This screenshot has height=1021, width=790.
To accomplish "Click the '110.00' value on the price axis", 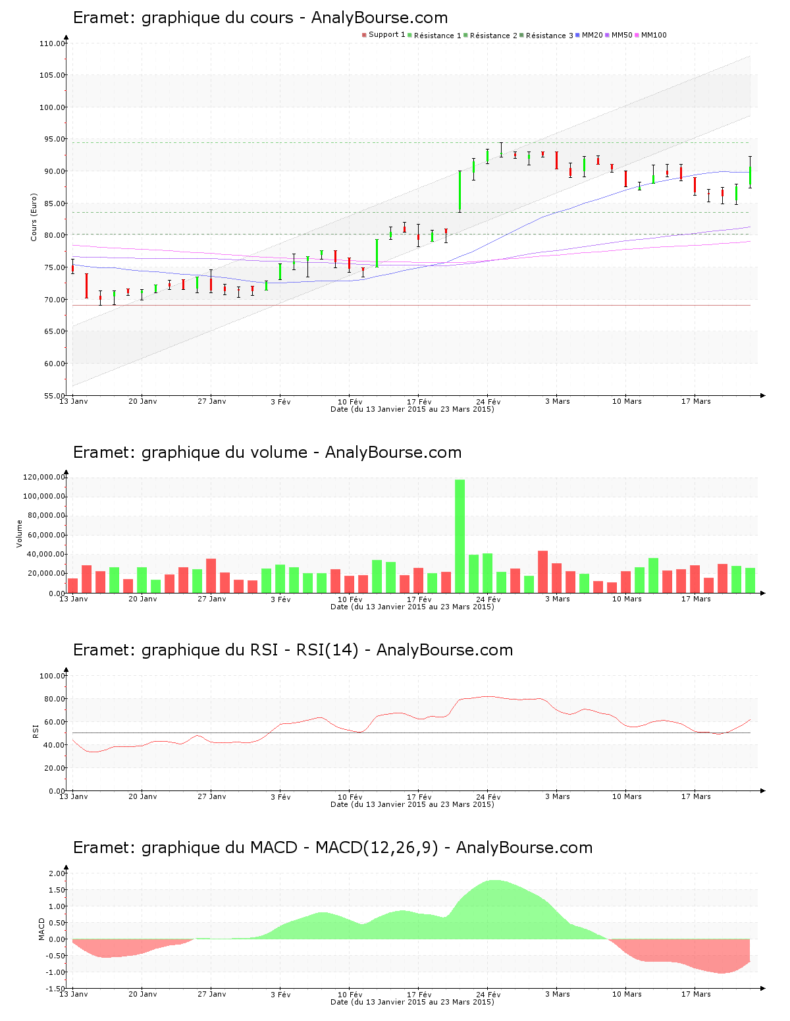I will 53,43.
